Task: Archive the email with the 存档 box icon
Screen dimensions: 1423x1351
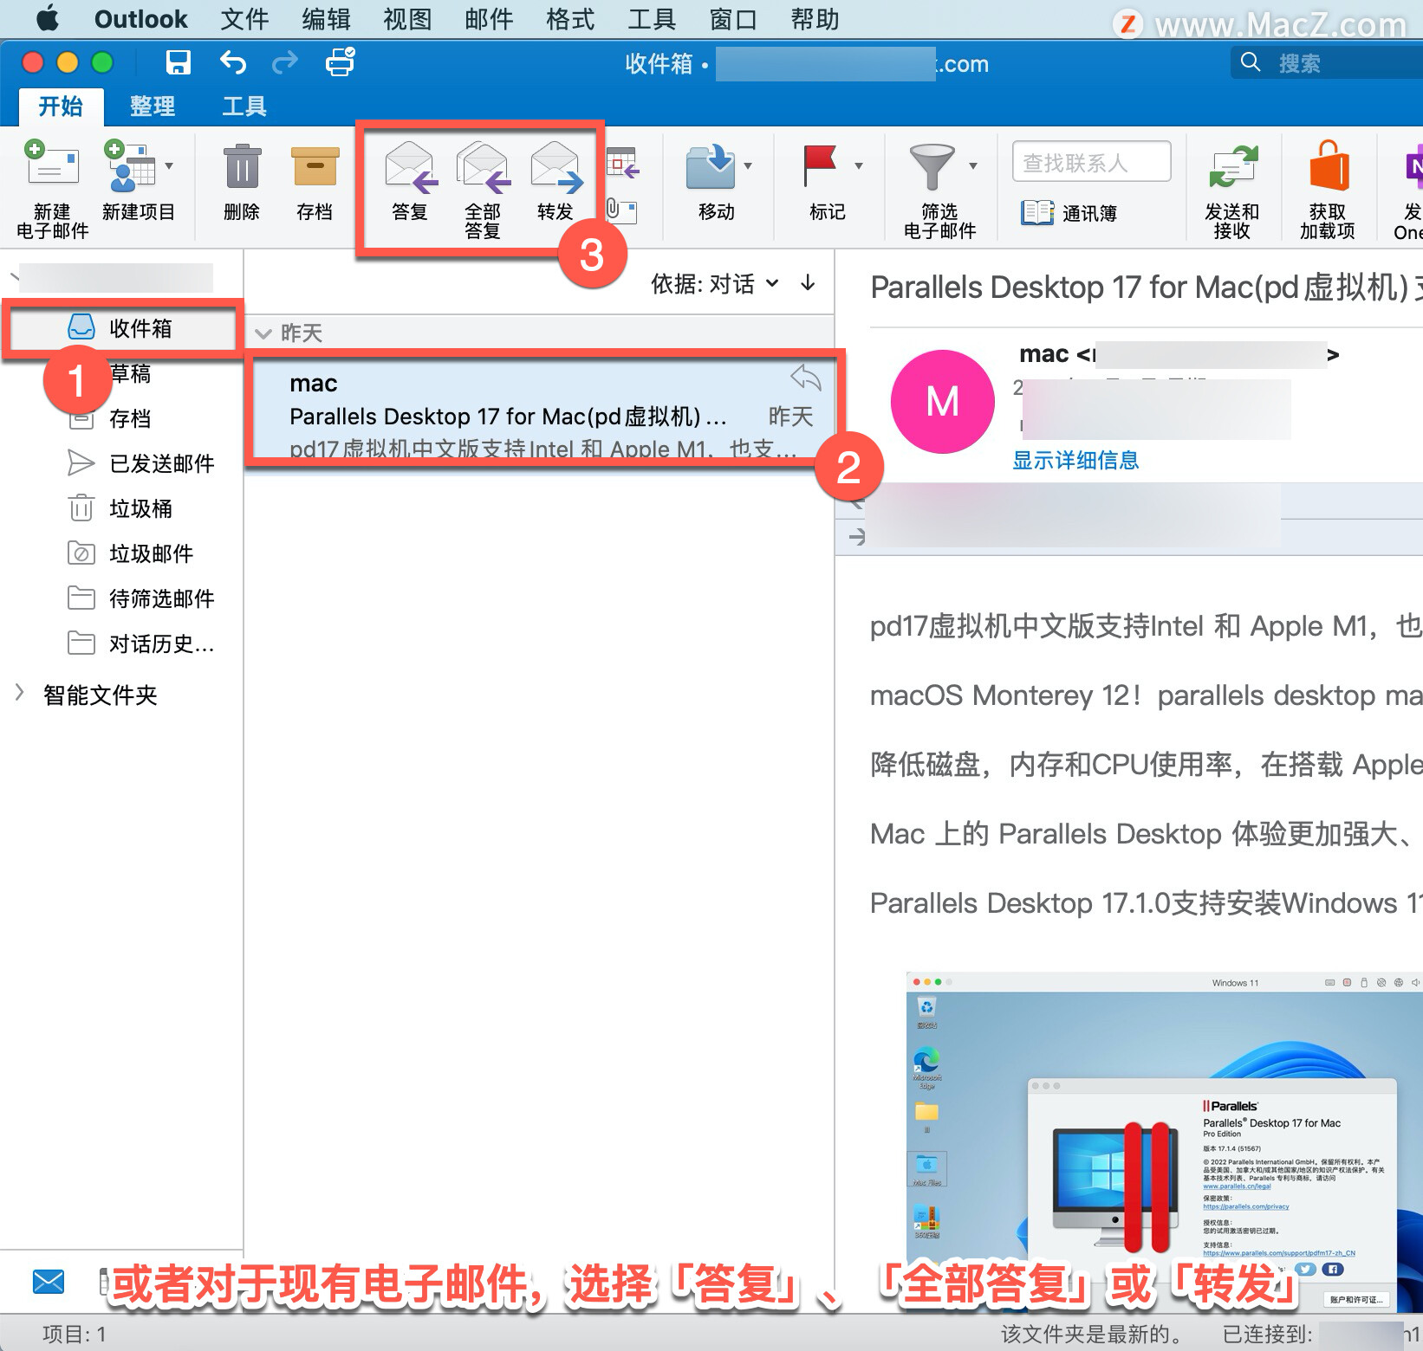Action: [x=315, y=166]
